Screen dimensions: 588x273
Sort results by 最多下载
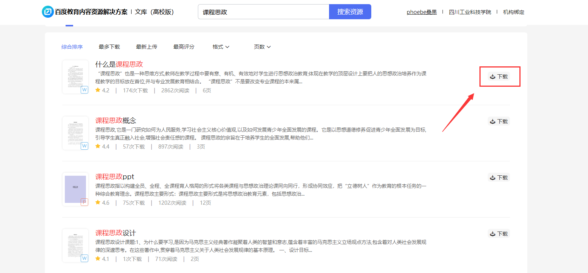coord(109,47)
